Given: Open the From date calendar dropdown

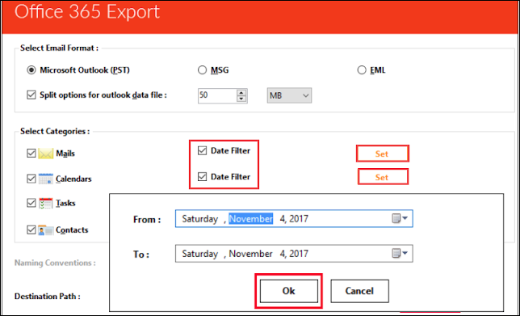Looking at the screenshot, I should pos(400,219).
